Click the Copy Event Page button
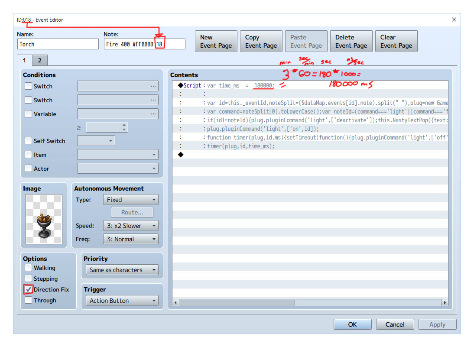 click(261, 42)
